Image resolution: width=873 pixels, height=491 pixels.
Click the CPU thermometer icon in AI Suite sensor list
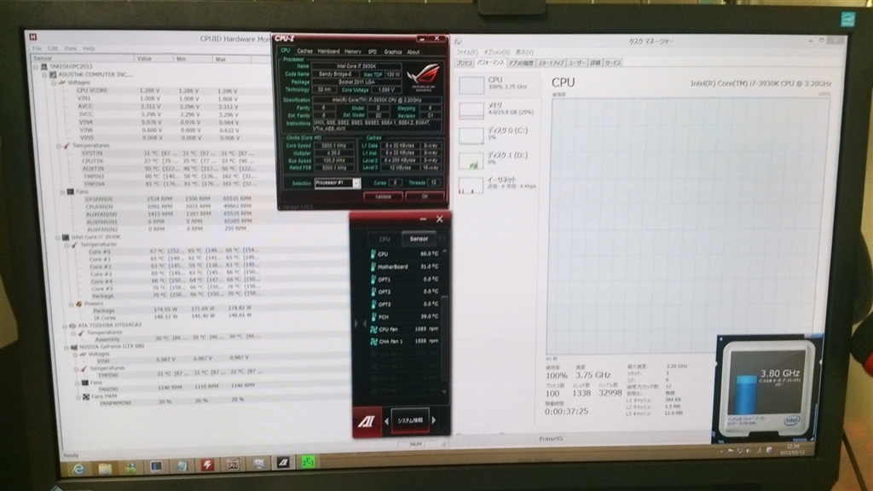click(373, 254)
